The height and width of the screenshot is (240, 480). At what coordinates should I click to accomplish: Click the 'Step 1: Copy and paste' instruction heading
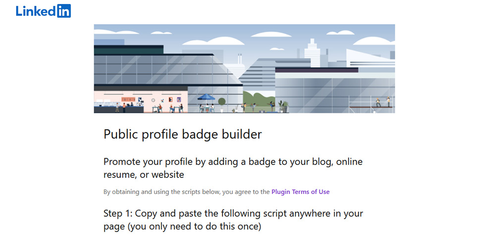coord(233,220)
